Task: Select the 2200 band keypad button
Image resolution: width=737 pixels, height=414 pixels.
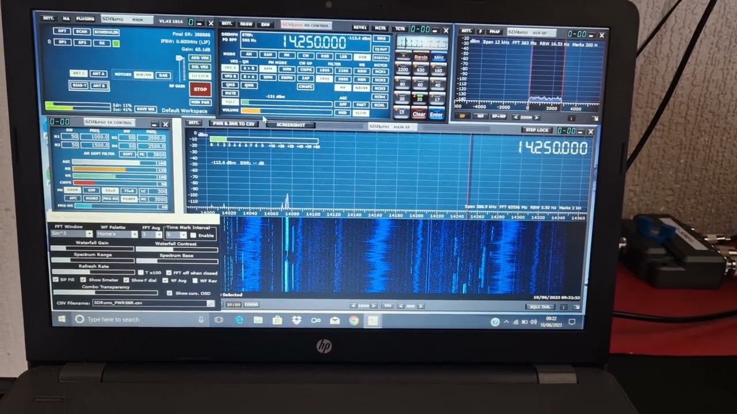Action: coord(402,70)
